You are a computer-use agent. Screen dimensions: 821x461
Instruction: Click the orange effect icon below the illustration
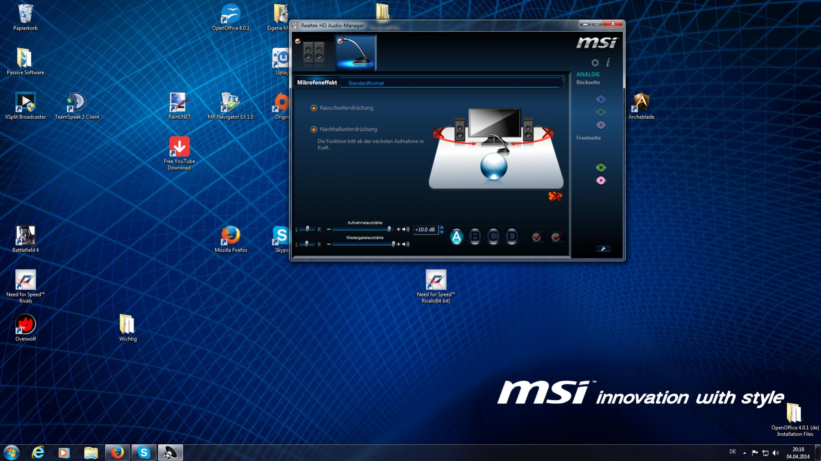click(x=555, y=196)
